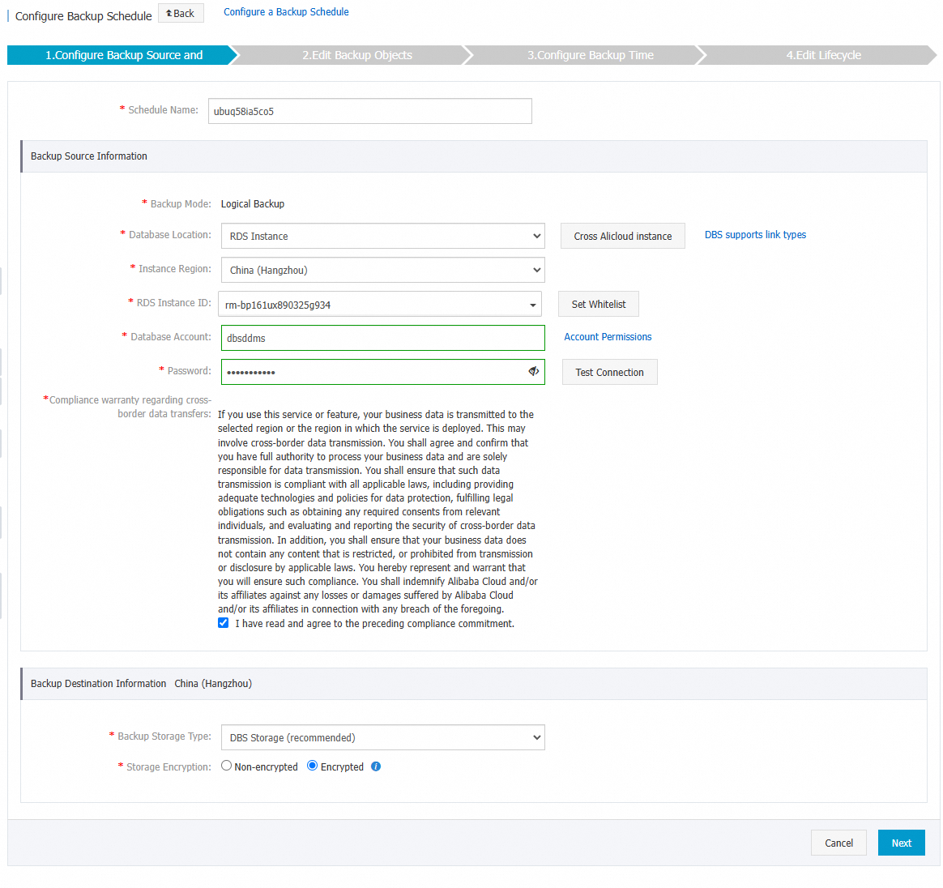This screenshot has height=888, width=943.
Task: Open the DBS supports link types page
Action: pos(755,234)
